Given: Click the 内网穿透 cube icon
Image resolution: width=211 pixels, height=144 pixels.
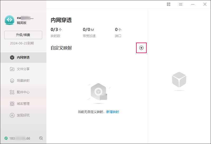Looking at the screenshot, I should tap(12, 58).
